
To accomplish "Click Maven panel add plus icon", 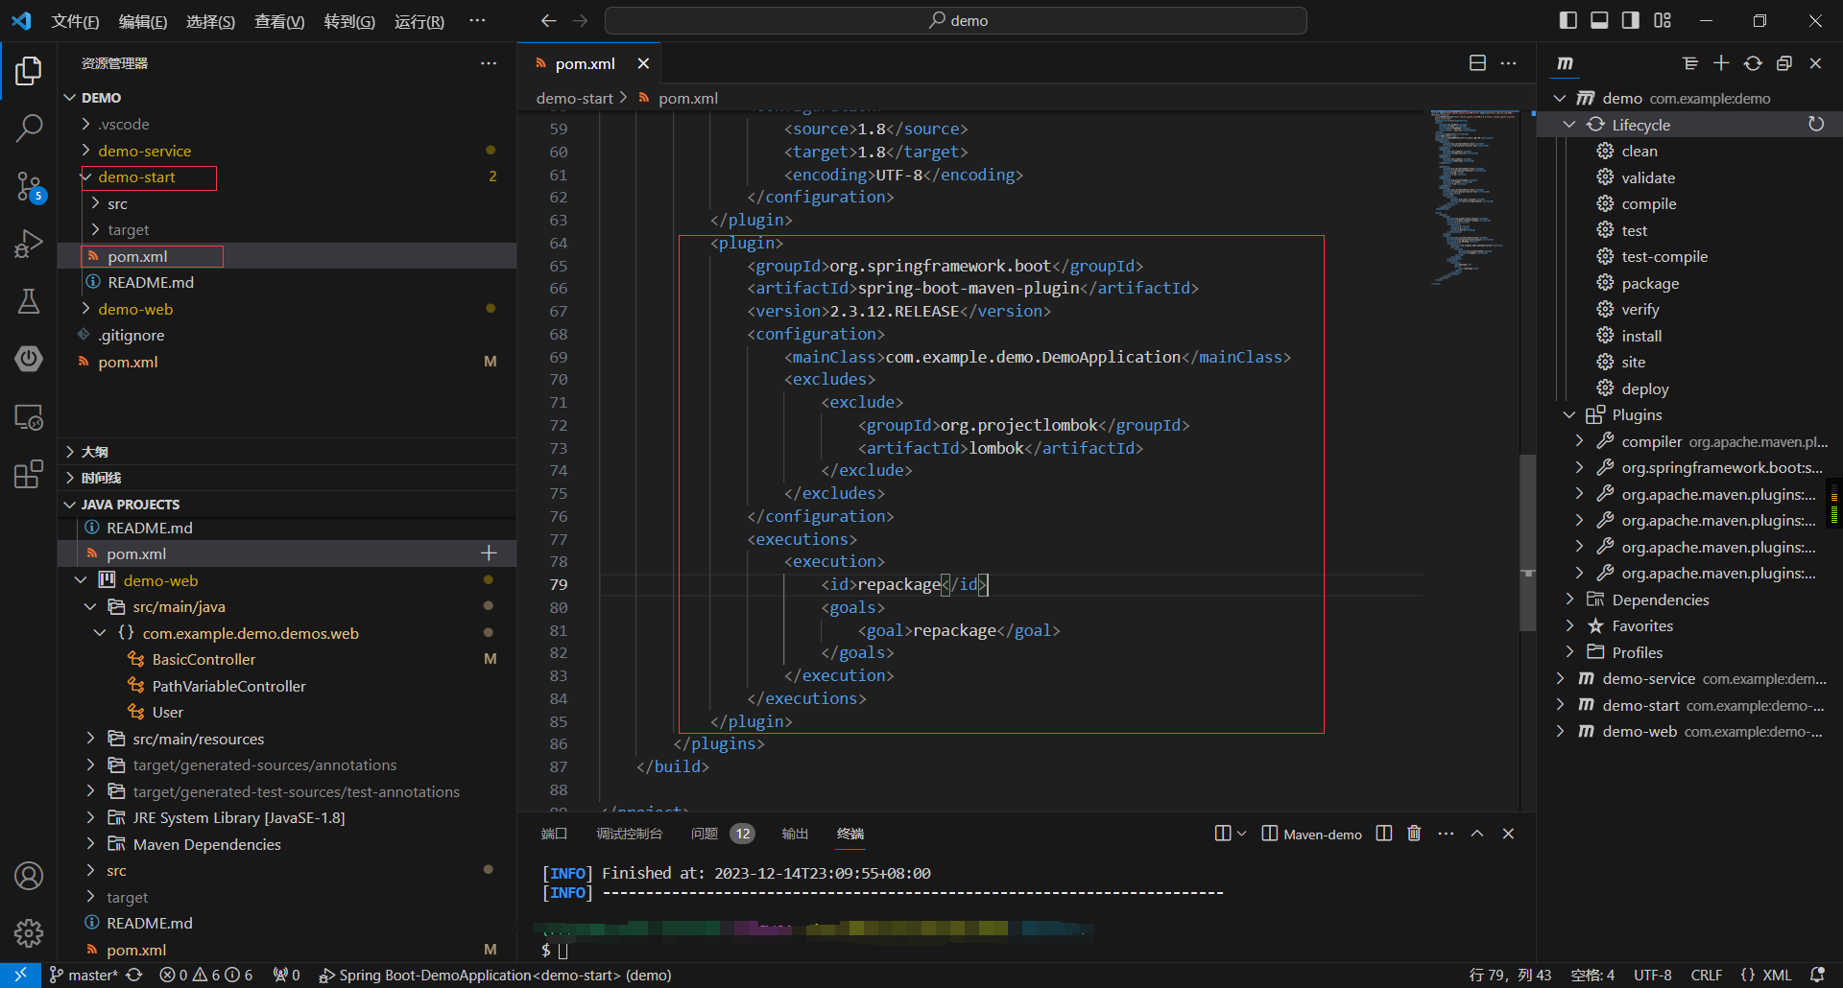I will [1721, 63].
